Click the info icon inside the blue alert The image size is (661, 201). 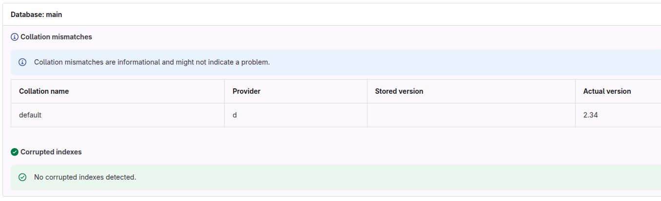(22, 62)
